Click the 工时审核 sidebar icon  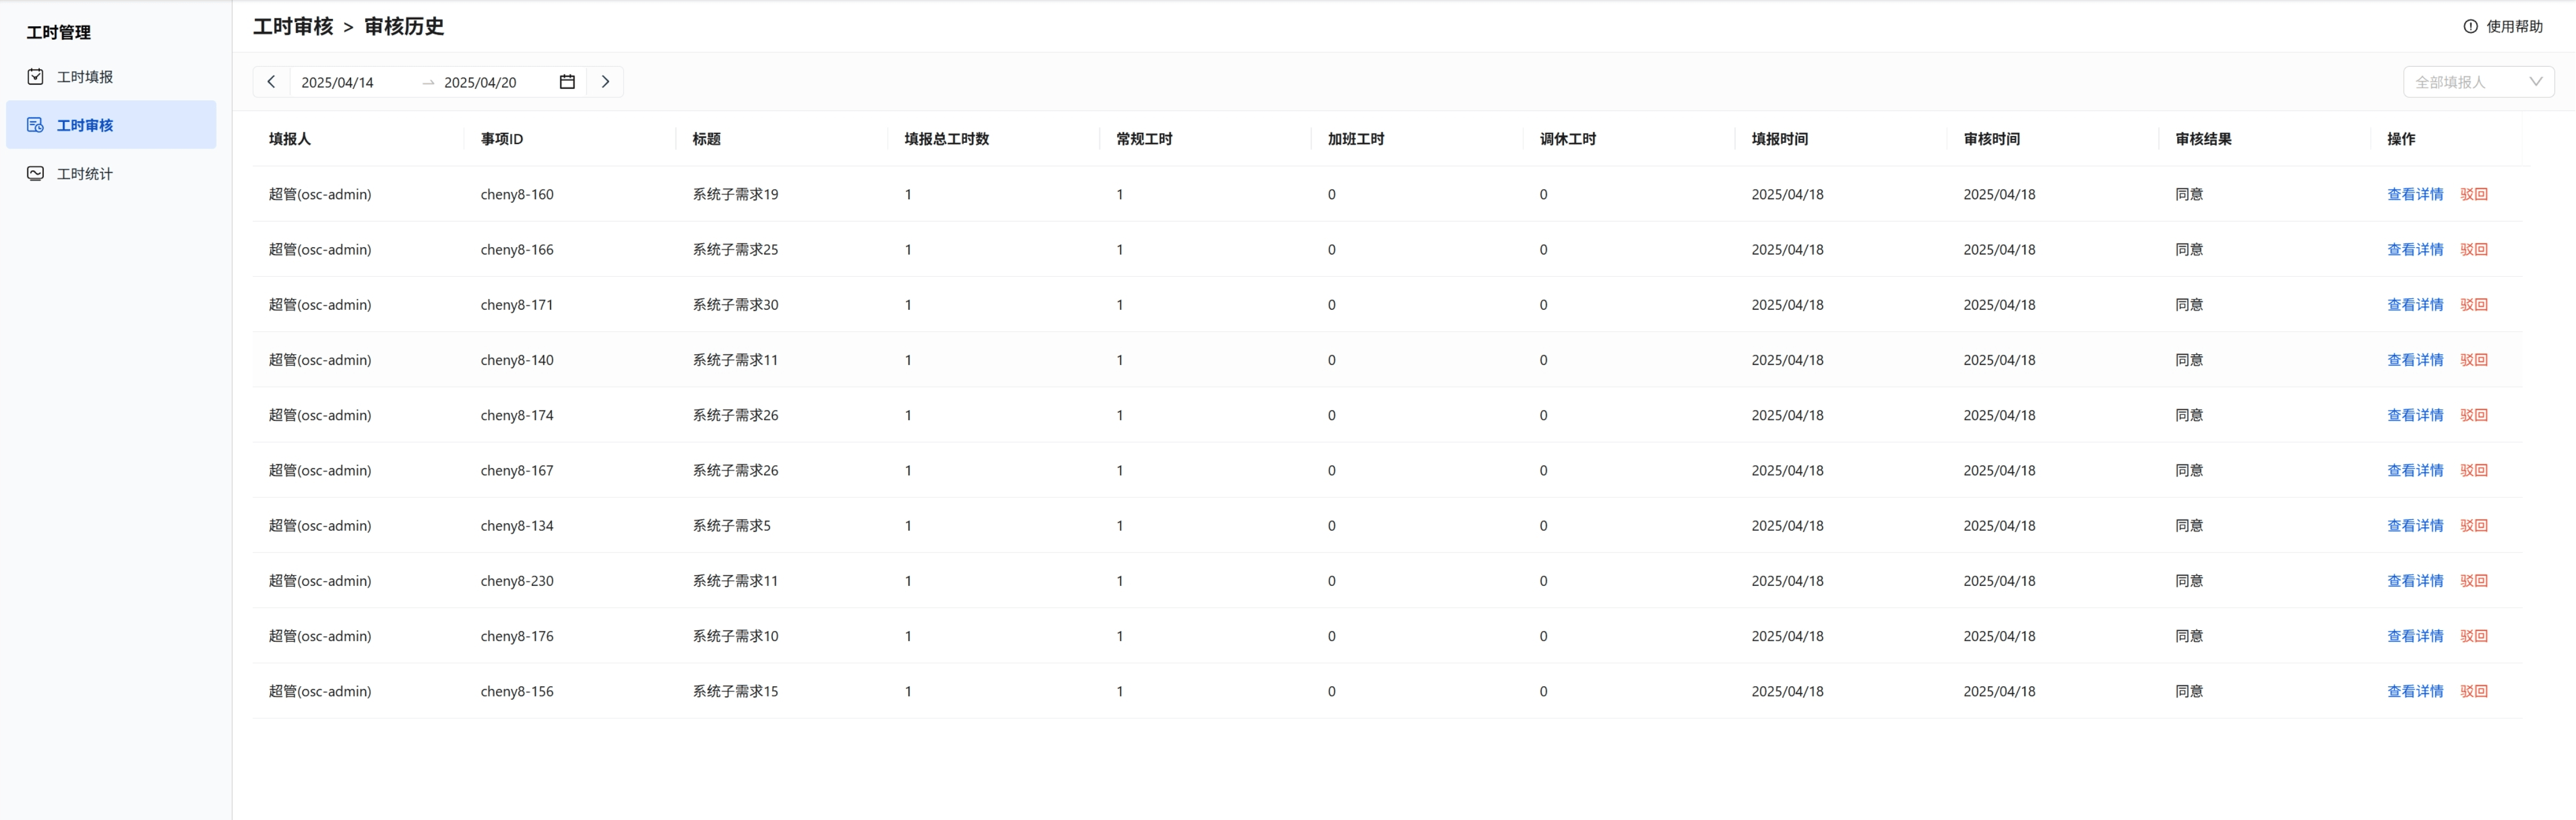coord(35,125)
